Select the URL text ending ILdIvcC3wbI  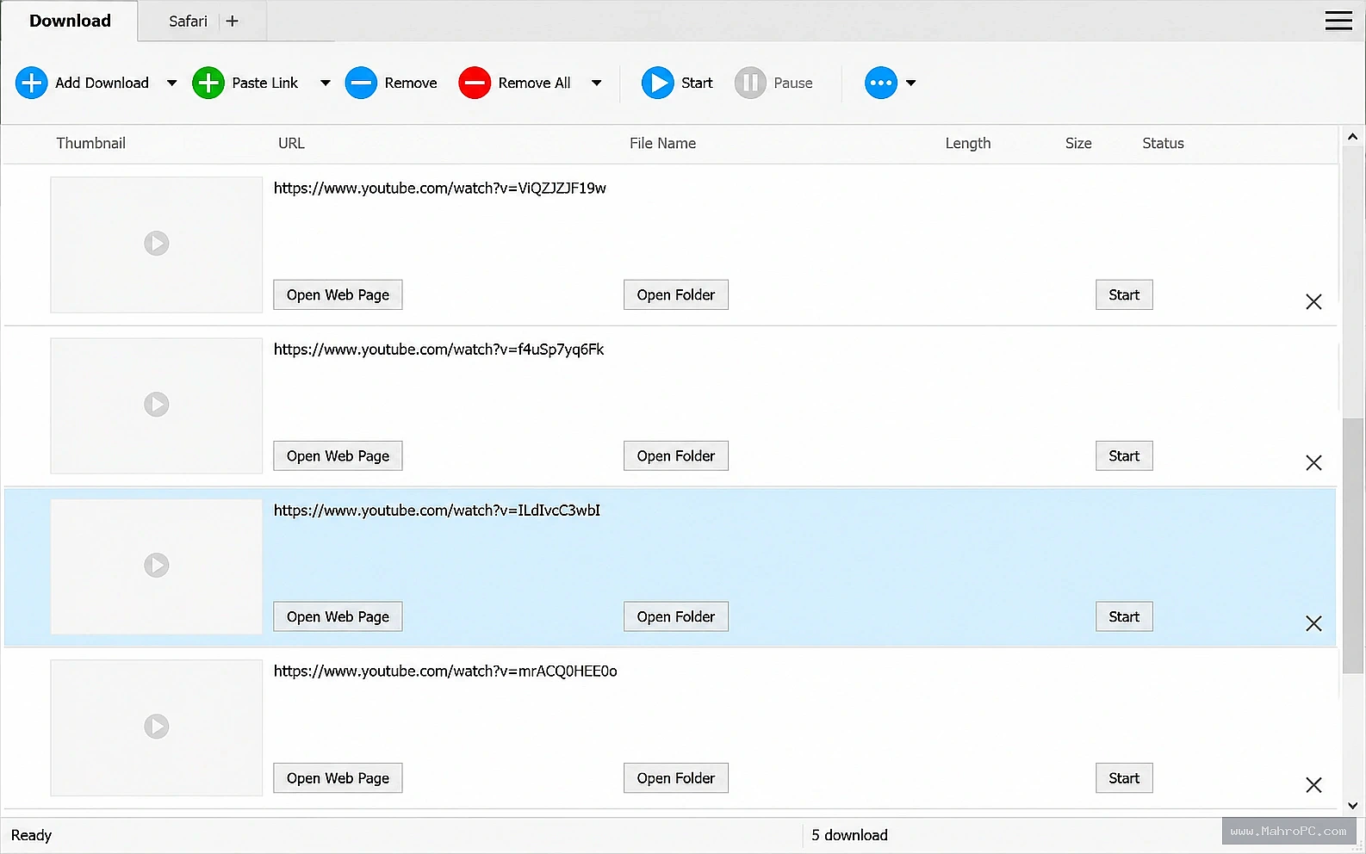[437, 511]
